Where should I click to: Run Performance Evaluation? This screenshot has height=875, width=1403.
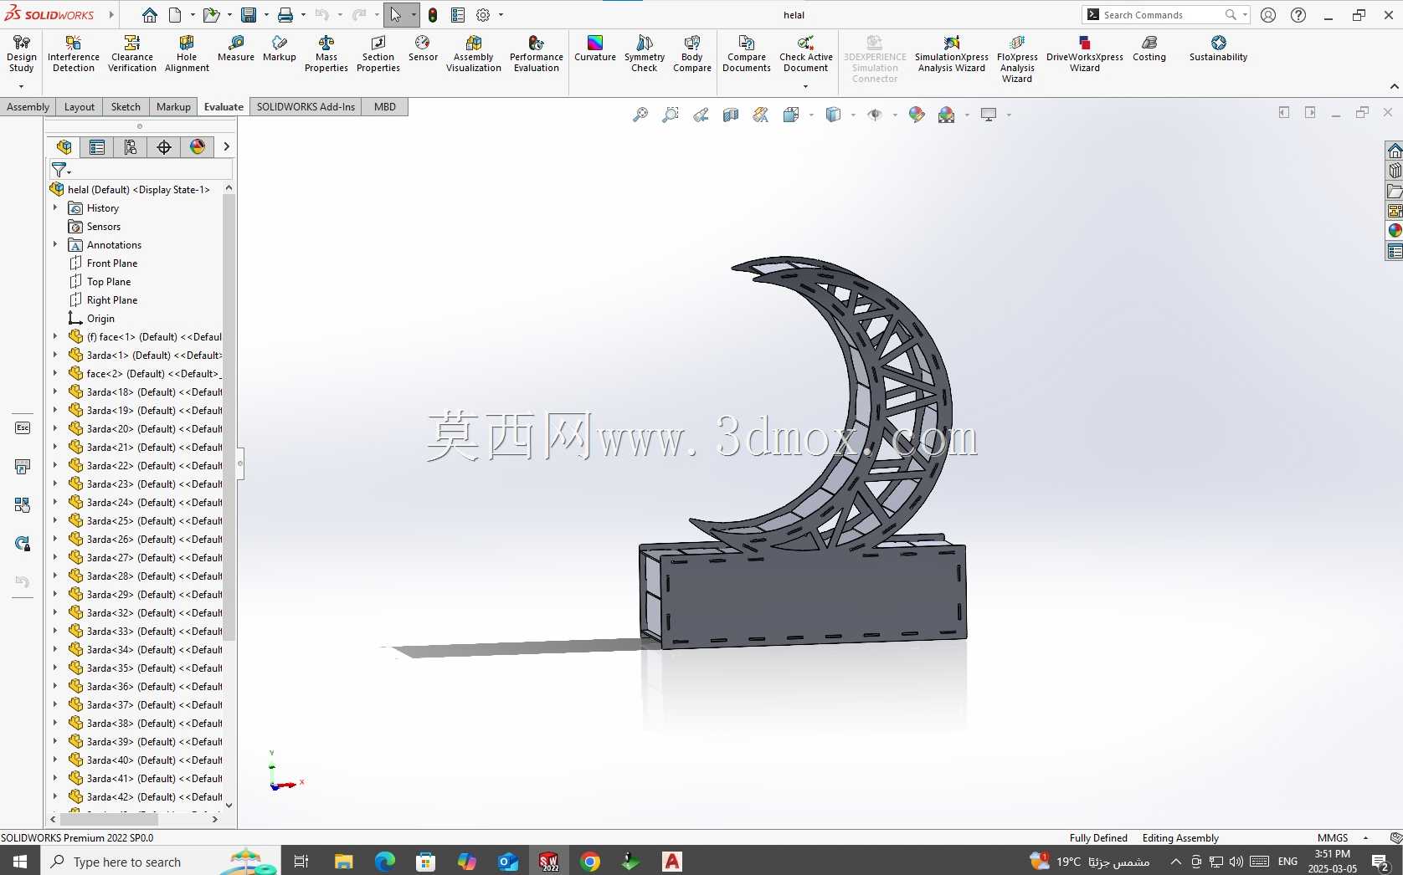(537, 54)
